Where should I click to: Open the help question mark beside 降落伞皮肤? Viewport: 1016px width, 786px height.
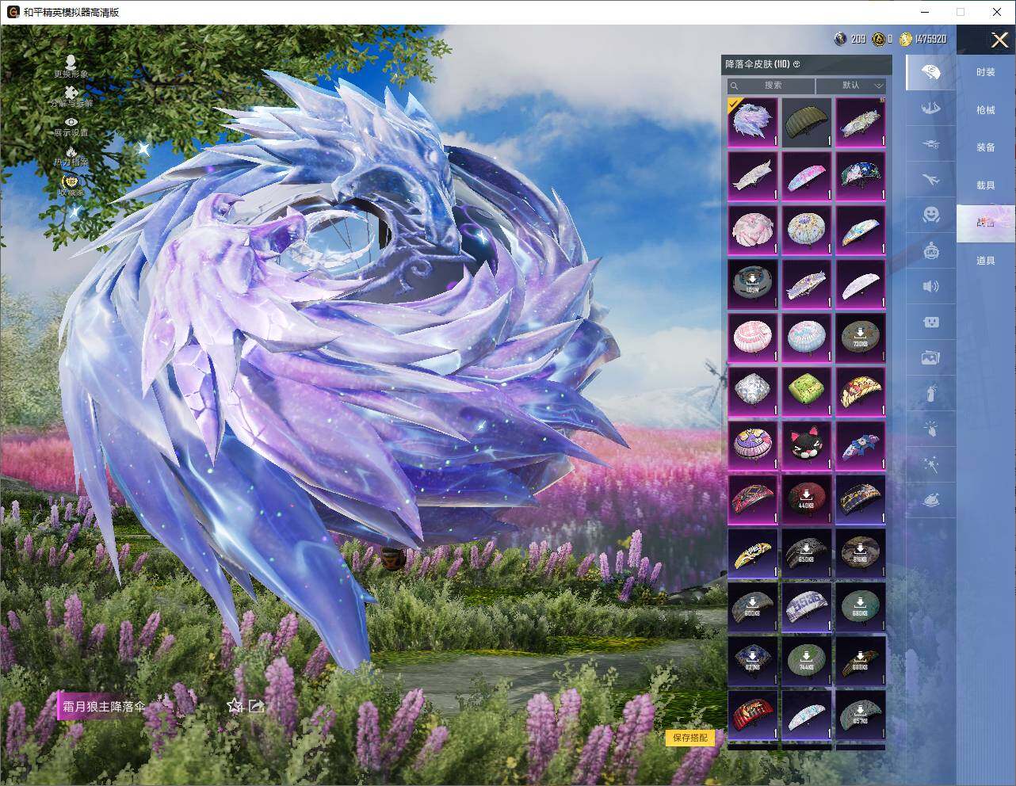[x=796, y=64]
